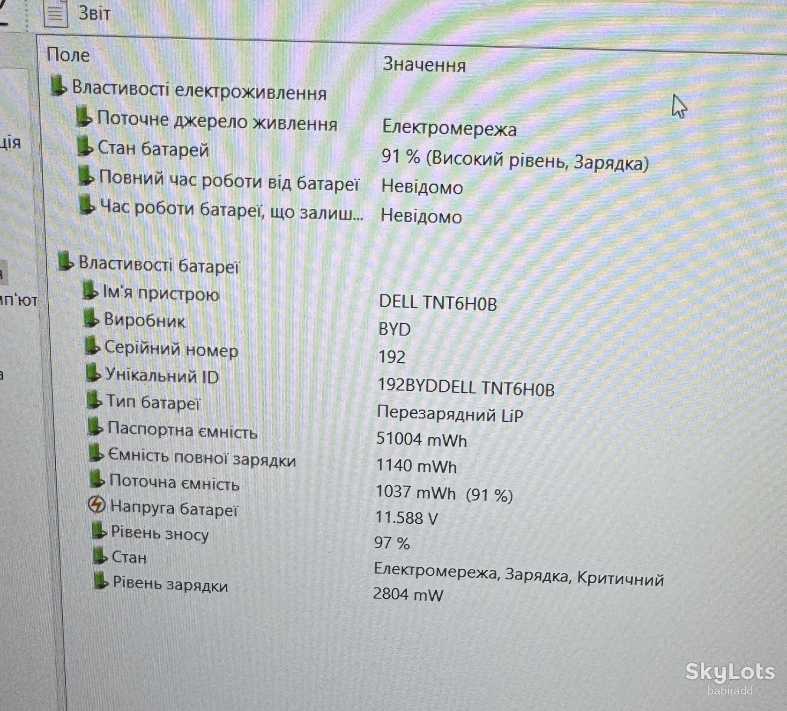Click the DELL TNT6H0B device name value
This screenshot has height=711, width=787.
click(438, 302)
